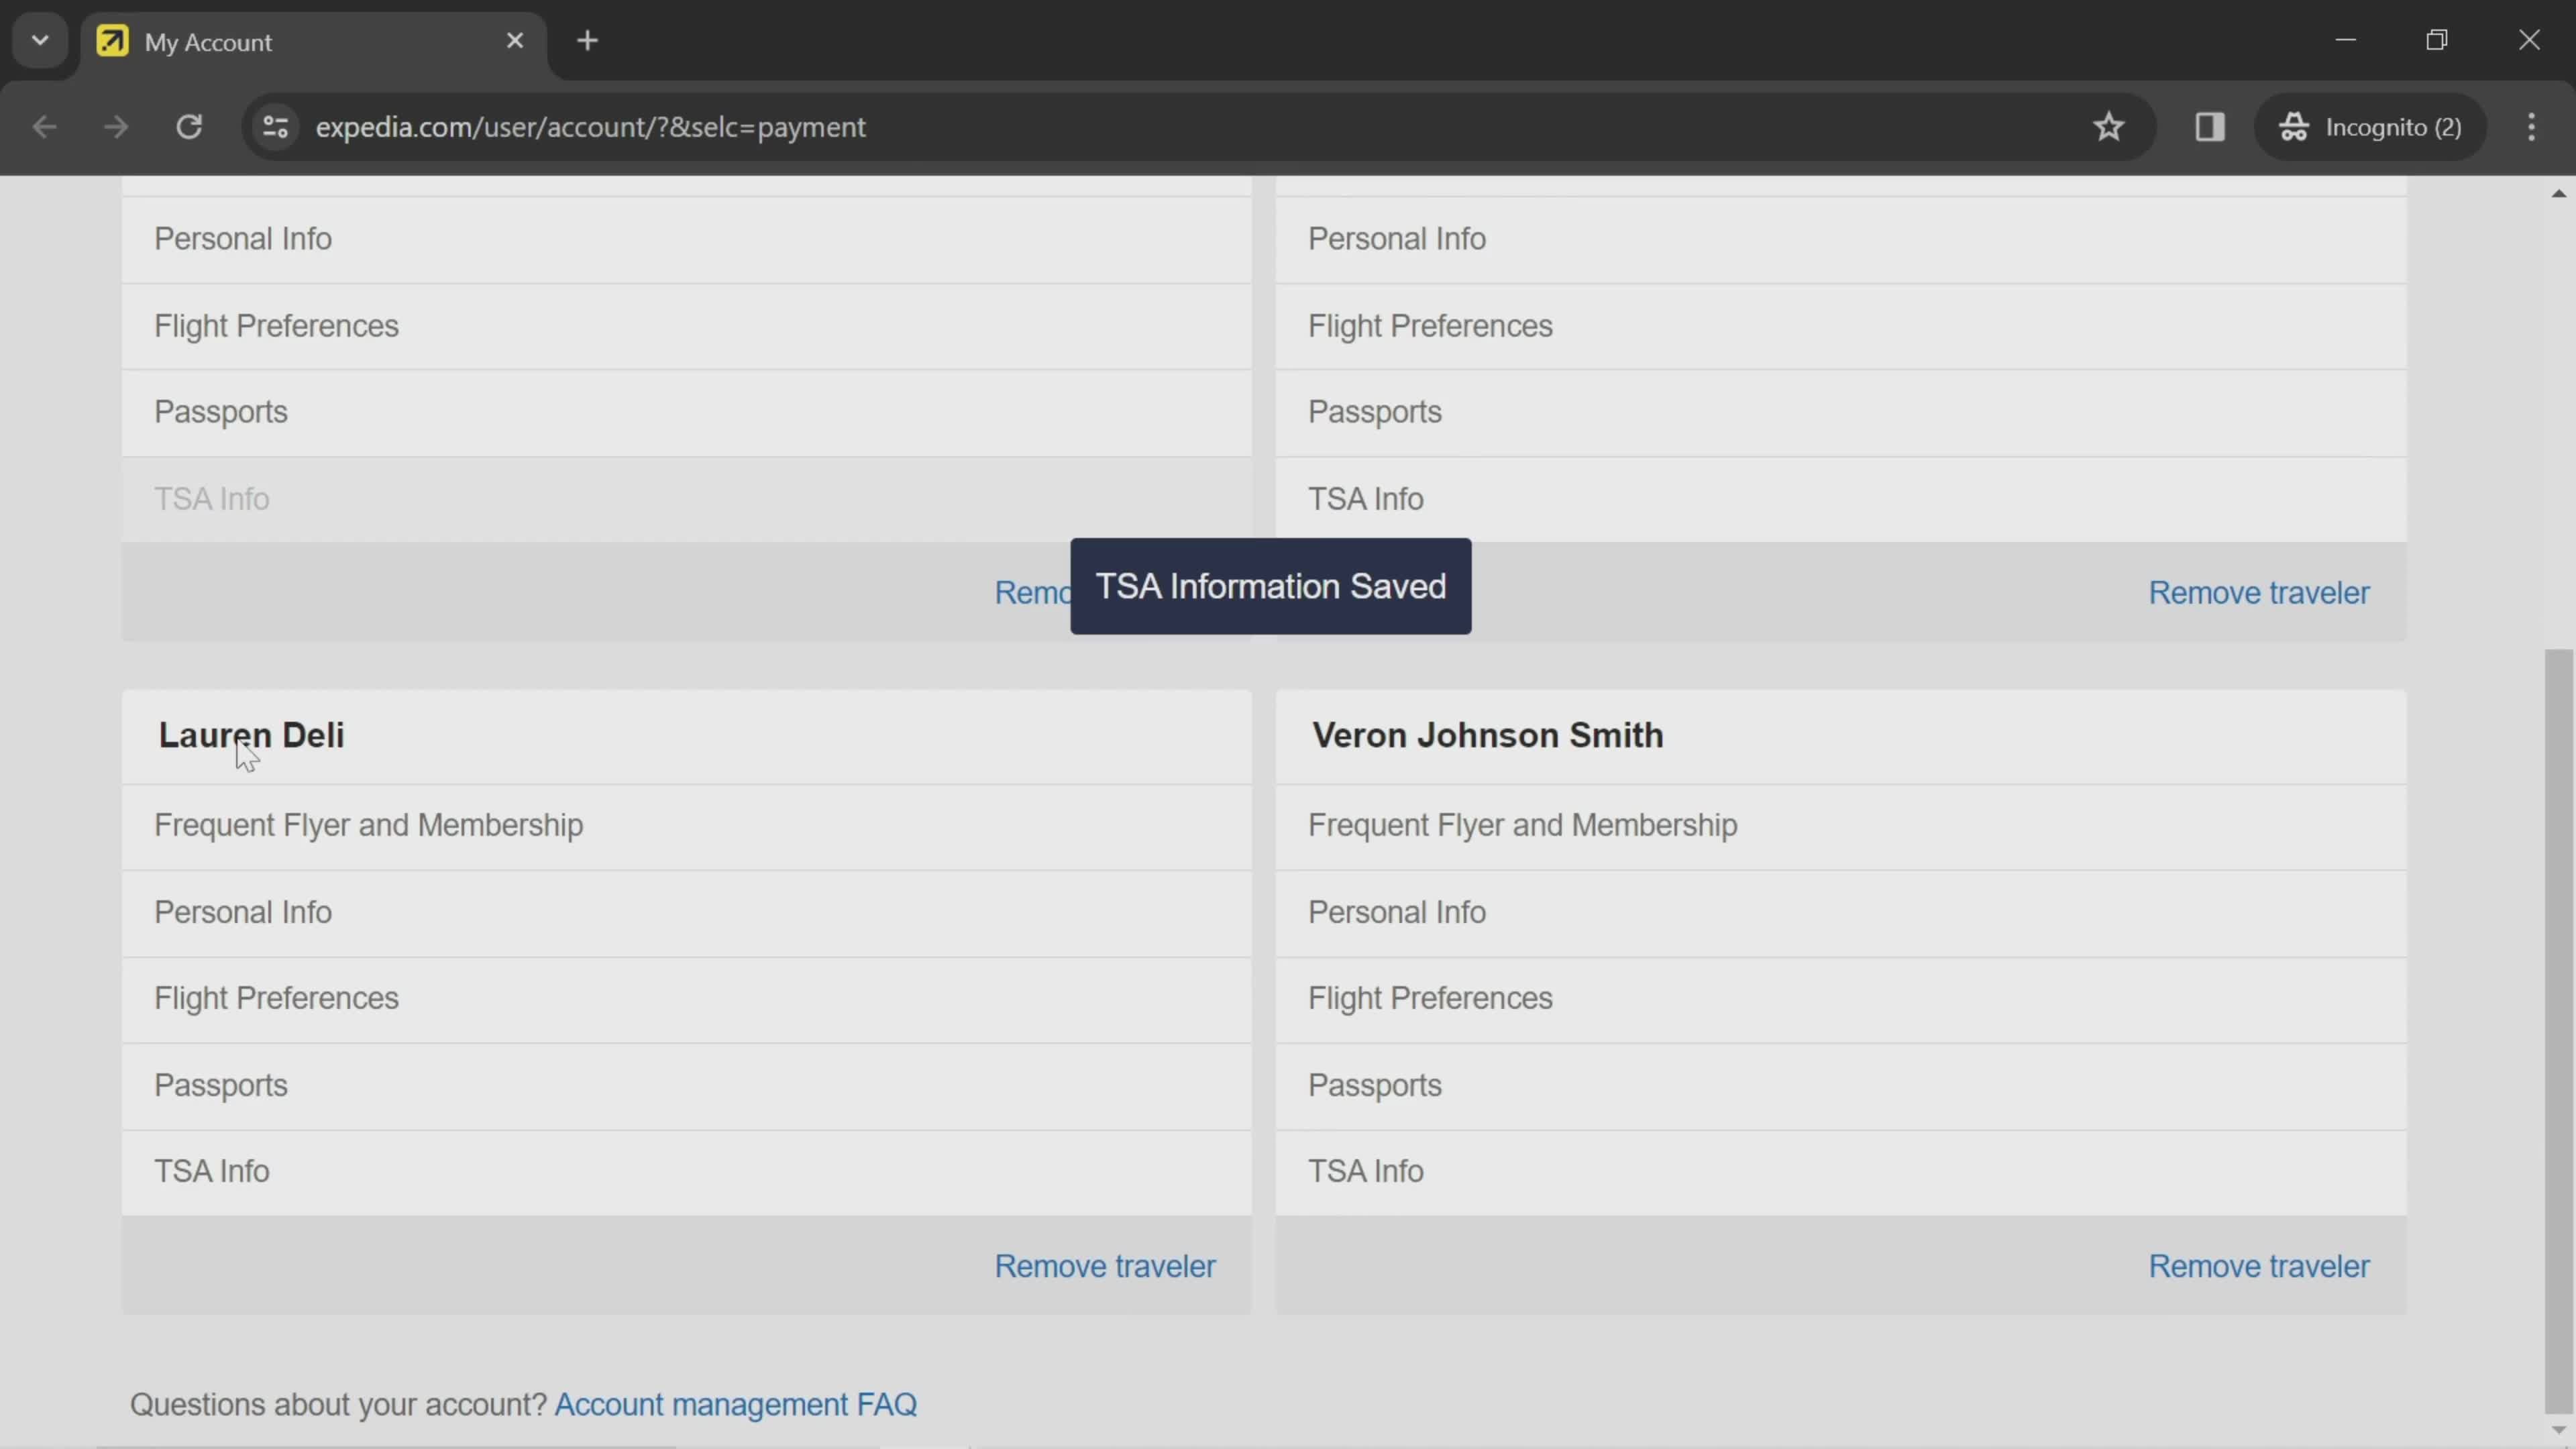Open Veron Johnson Smith's TSA Info

point(1841,1172)
